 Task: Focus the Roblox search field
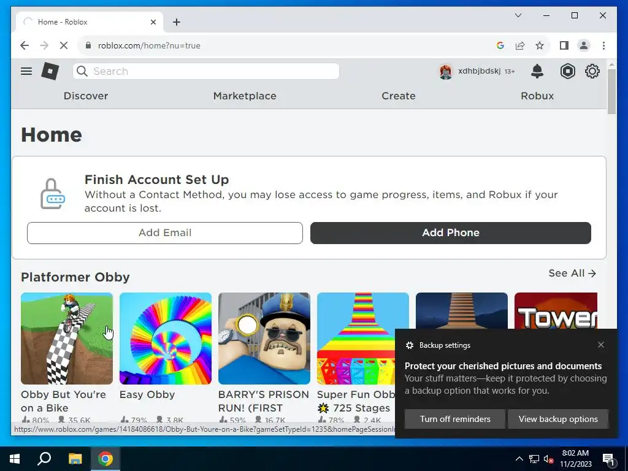[206, 71]
